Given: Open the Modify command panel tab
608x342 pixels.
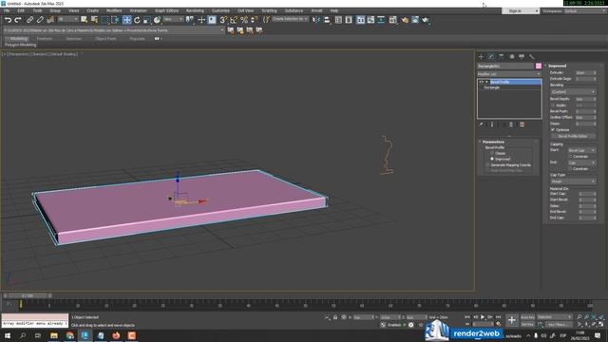Looking at the screenshot, I should point(491,57).
